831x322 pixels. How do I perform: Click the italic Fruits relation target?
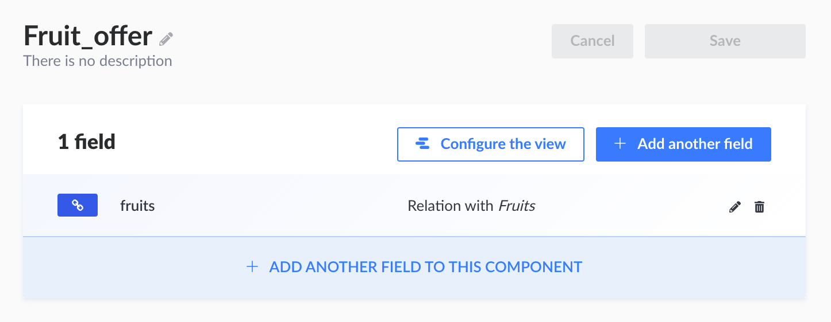[x=517, y=206]
